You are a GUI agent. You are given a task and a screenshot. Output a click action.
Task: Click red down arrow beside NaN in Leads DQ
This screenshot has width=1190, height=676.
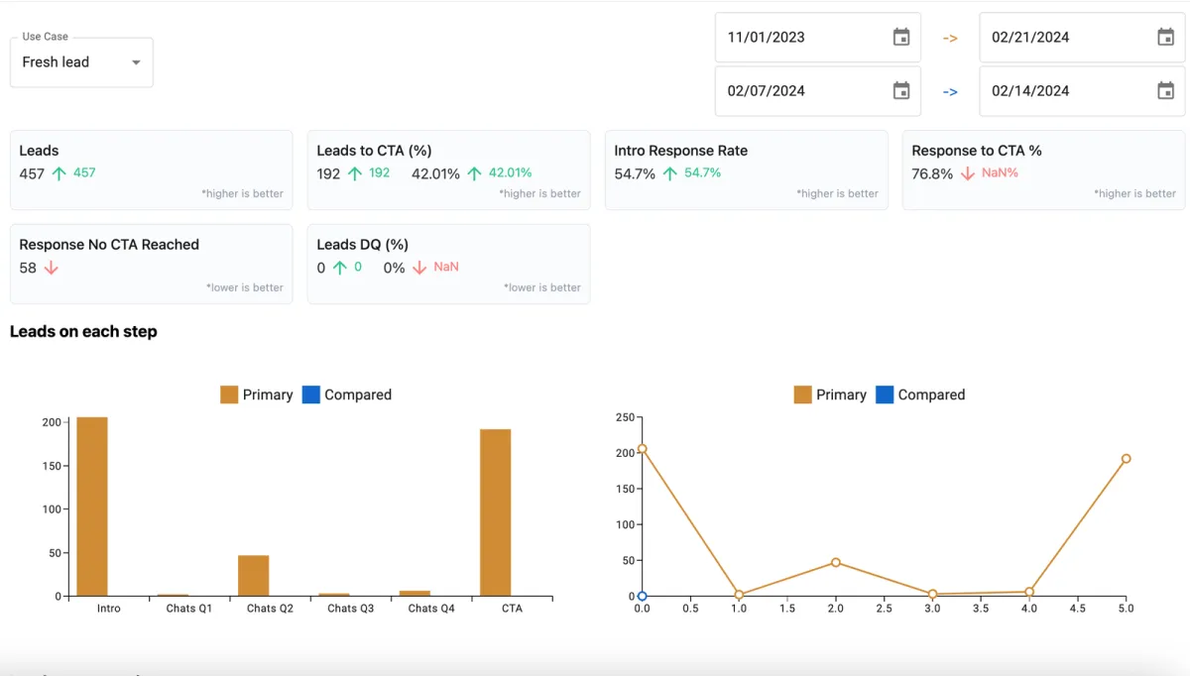419,268
